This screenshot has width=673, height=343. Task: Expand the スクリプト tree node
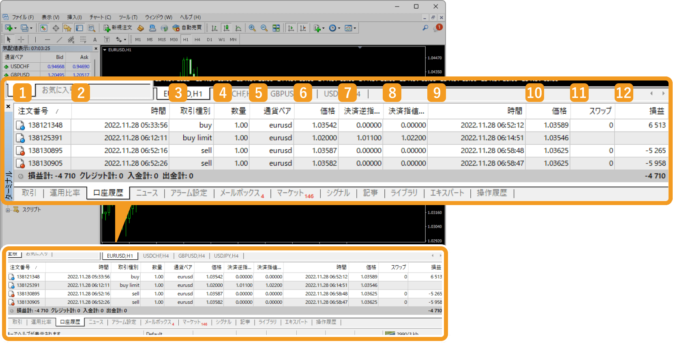[7, 210]
